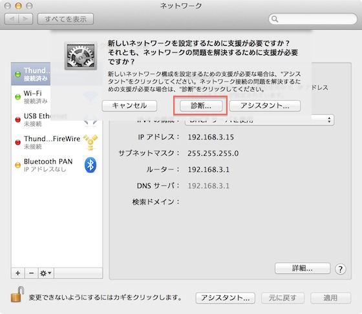Screen dimensions: 362x314
Task: Select Thund...FireWire service
Action: (57, 142)
